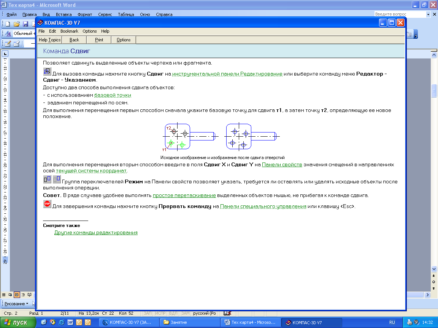This screenshot has height=328, width=438.
Task: Click the Back button in help toolbar
Action: coord(74,40)
